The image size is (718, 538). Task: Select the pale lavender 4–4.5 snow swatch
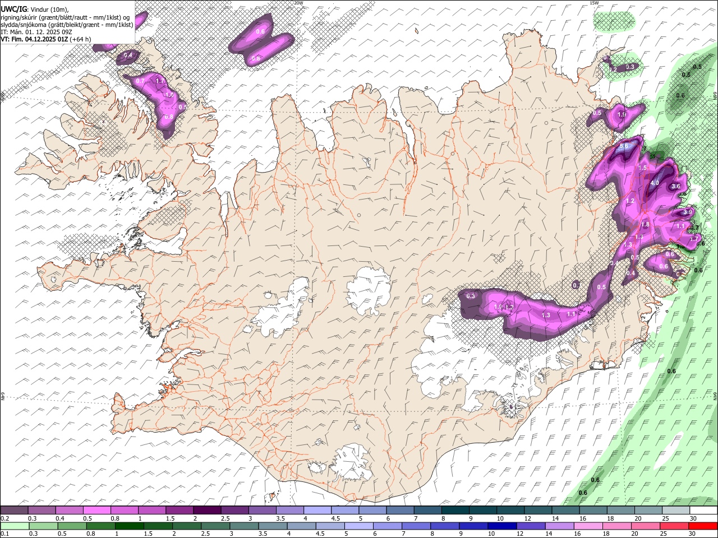click(317, 511)
